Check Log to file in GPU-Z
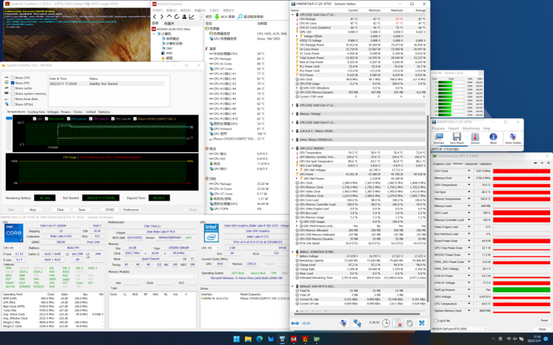The height and width of the screenshot is (345, 553). pyautogui.click(x=436, y=320)
